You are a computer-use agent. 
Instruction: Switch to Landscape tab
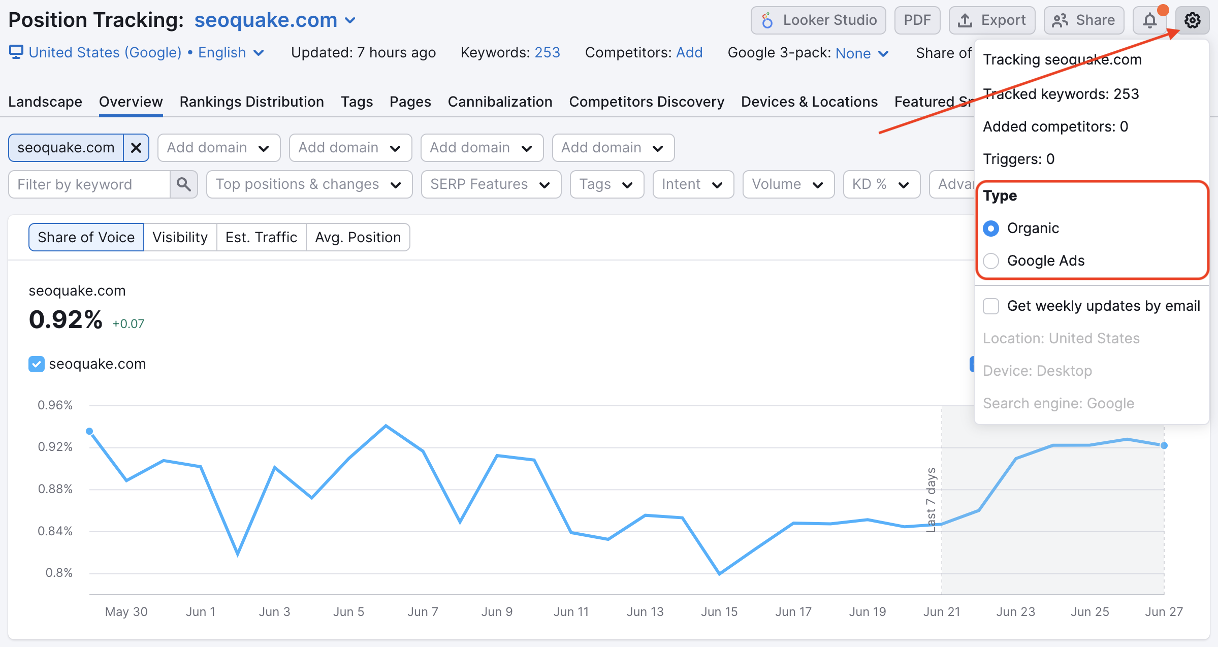coord(45,102)
